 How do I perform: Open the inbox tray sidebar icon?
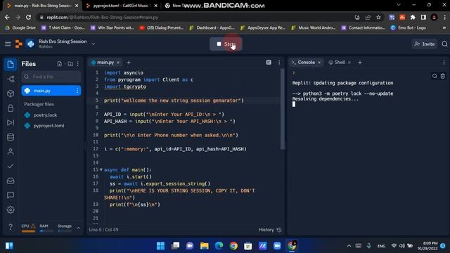pyautogui.click(x=11, y=181)
